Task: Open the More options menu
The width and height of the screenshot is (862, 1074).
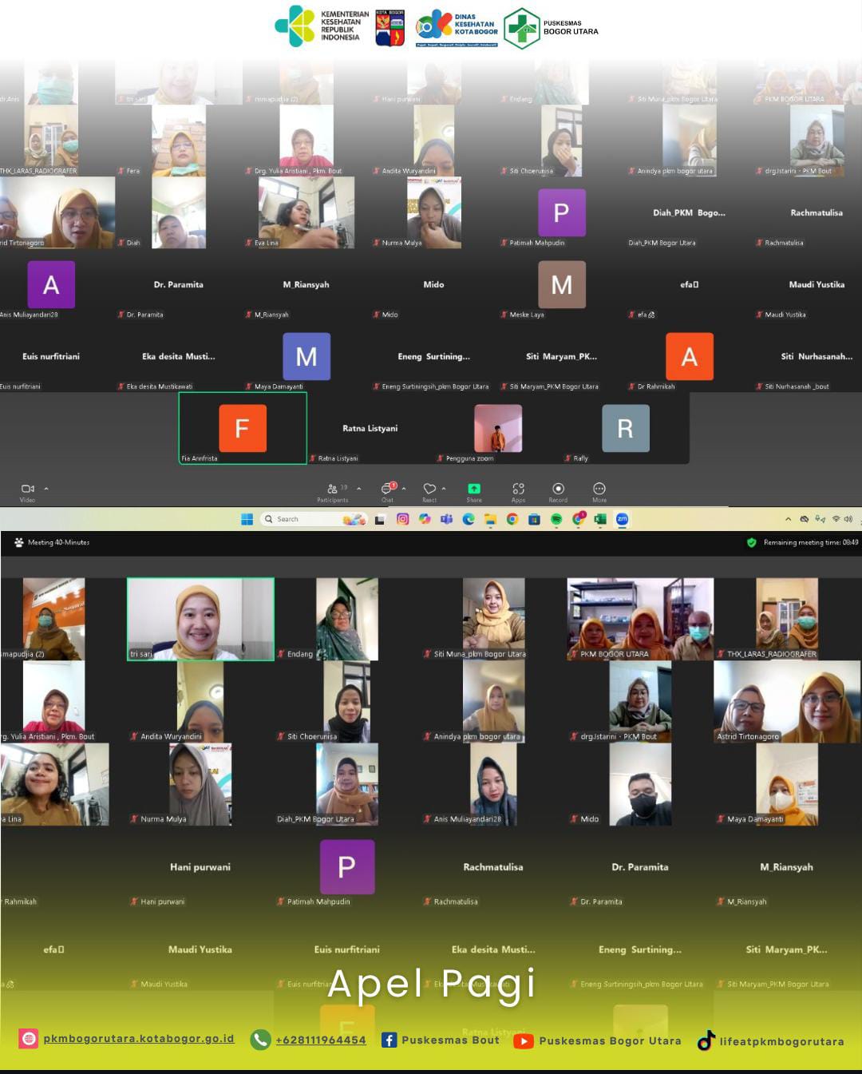Action: (599, 489)
